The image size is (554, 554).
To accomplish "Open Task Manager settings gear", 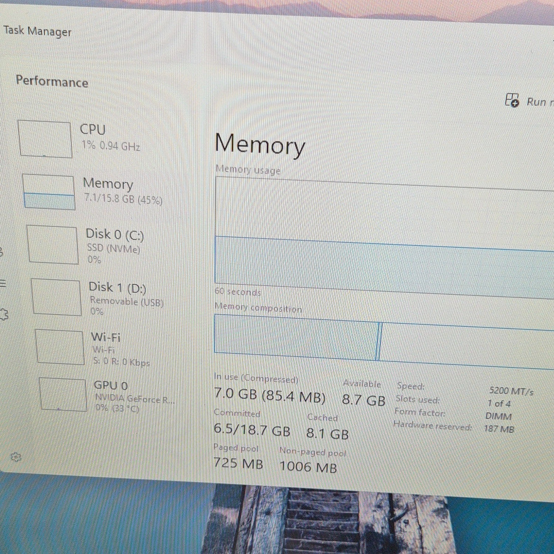I will coord(16,457).
